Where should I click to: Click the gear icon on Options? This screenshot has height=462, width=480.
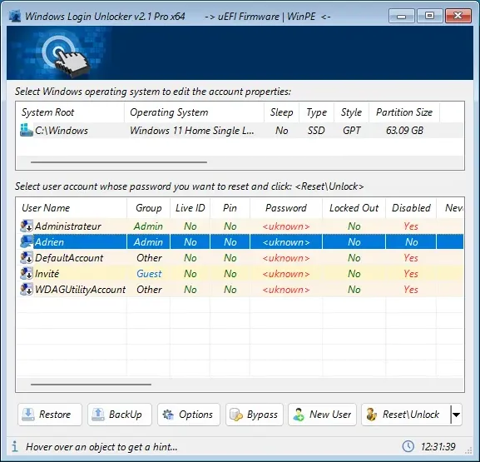tap(168, 415)
